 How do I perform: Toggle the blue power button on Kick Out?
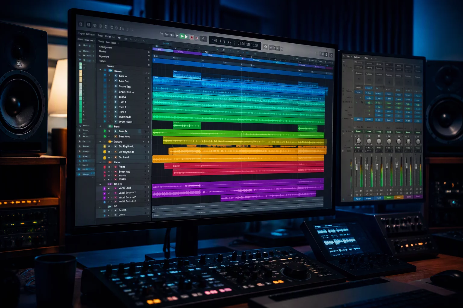coord(105,81)
